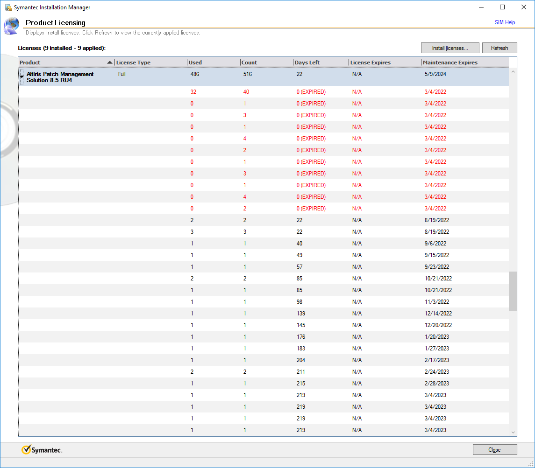This screenshot has height=468, width=535.
Task: Click the Days Left value 145
Action: point(301,325)
